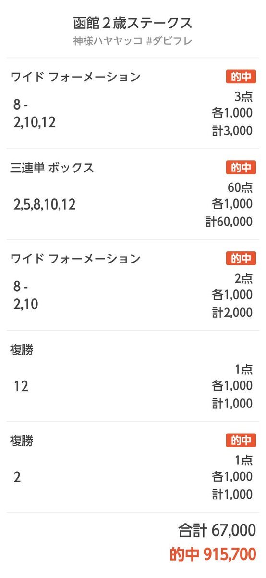Tap the 2,5,8,10,12 box selection numbers
Viewport: 266px width, 578px height.
point(45,204)
